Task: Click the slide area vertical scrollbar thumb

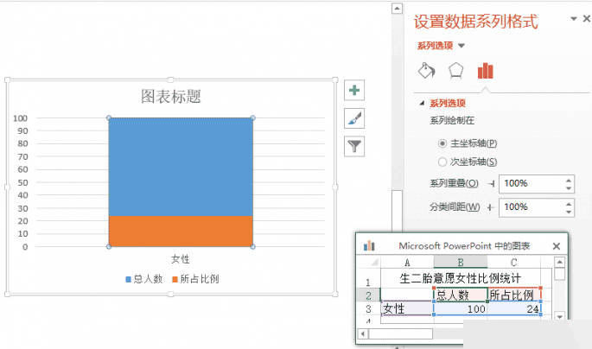Action: pos(397,212)
